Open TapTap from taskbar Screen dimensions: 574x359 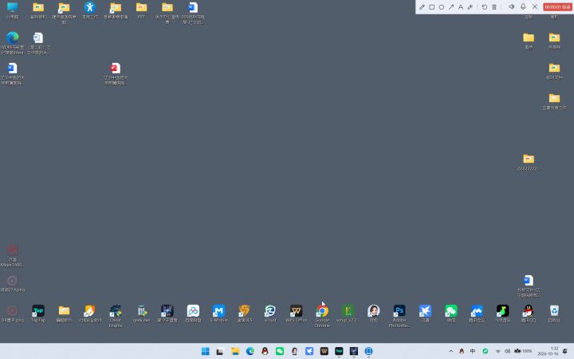pos(339,351)
